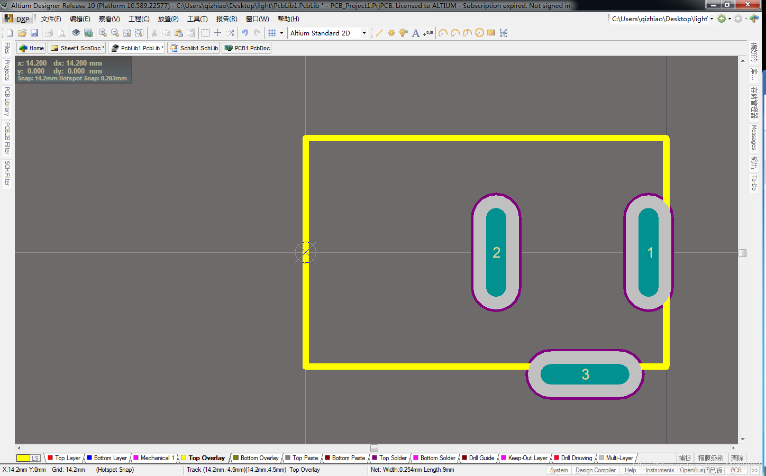Select the Top Paste layer tab

coord(302,458)
